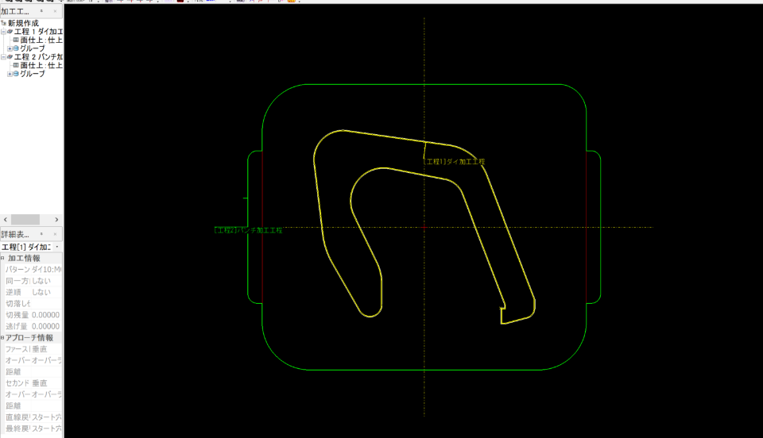Click the tree panel's horizontal scrollbar right arrow
The width and height of the screenshot is (763, 438).
[x=57, y=219]
